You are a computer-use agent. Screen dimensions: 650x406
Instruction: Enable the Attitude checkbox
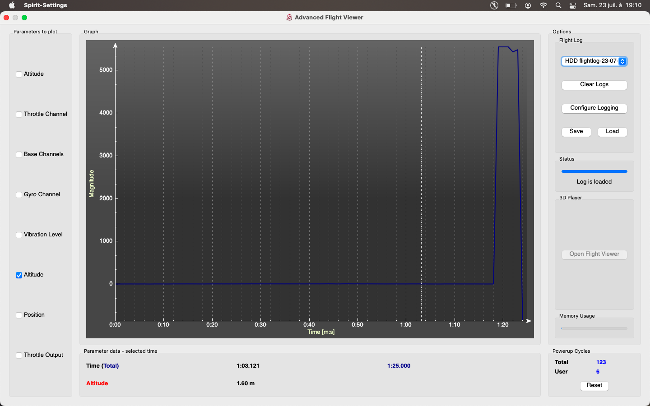click(19, 74)
